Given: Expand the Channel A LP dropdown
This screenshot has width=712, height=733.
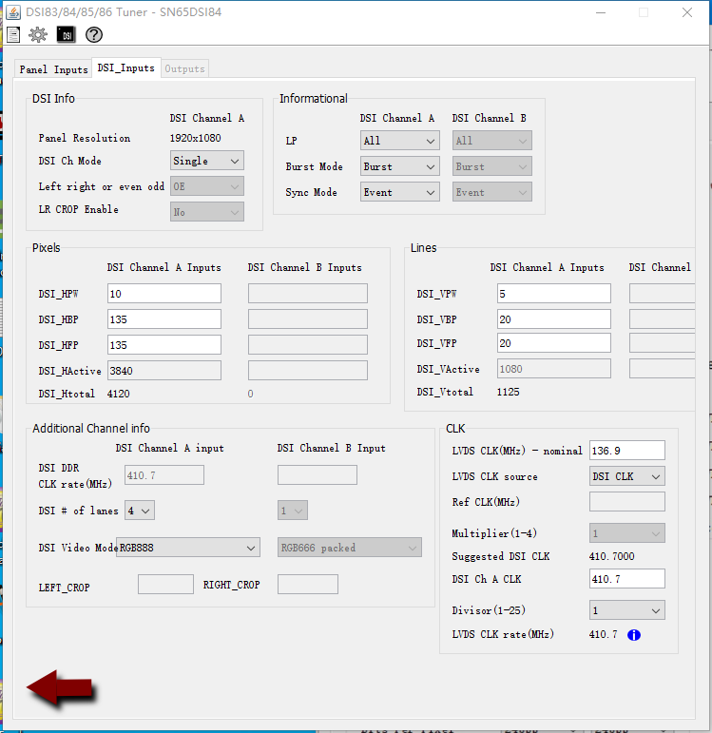Looking at the screenshot, I should click(x=399, y=141).
